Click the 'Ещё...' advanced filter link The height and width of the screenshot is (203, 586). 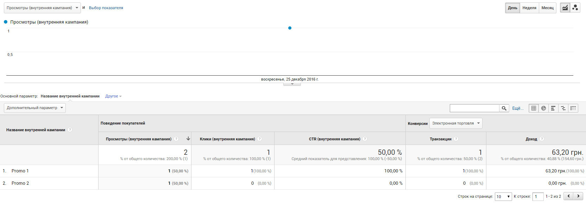coord(518,108)
